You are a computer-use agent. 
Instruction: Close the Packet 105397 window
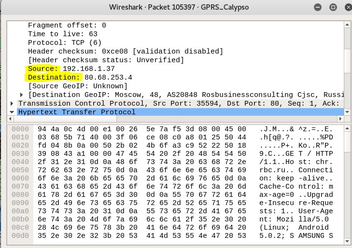(x=348, y=7)
